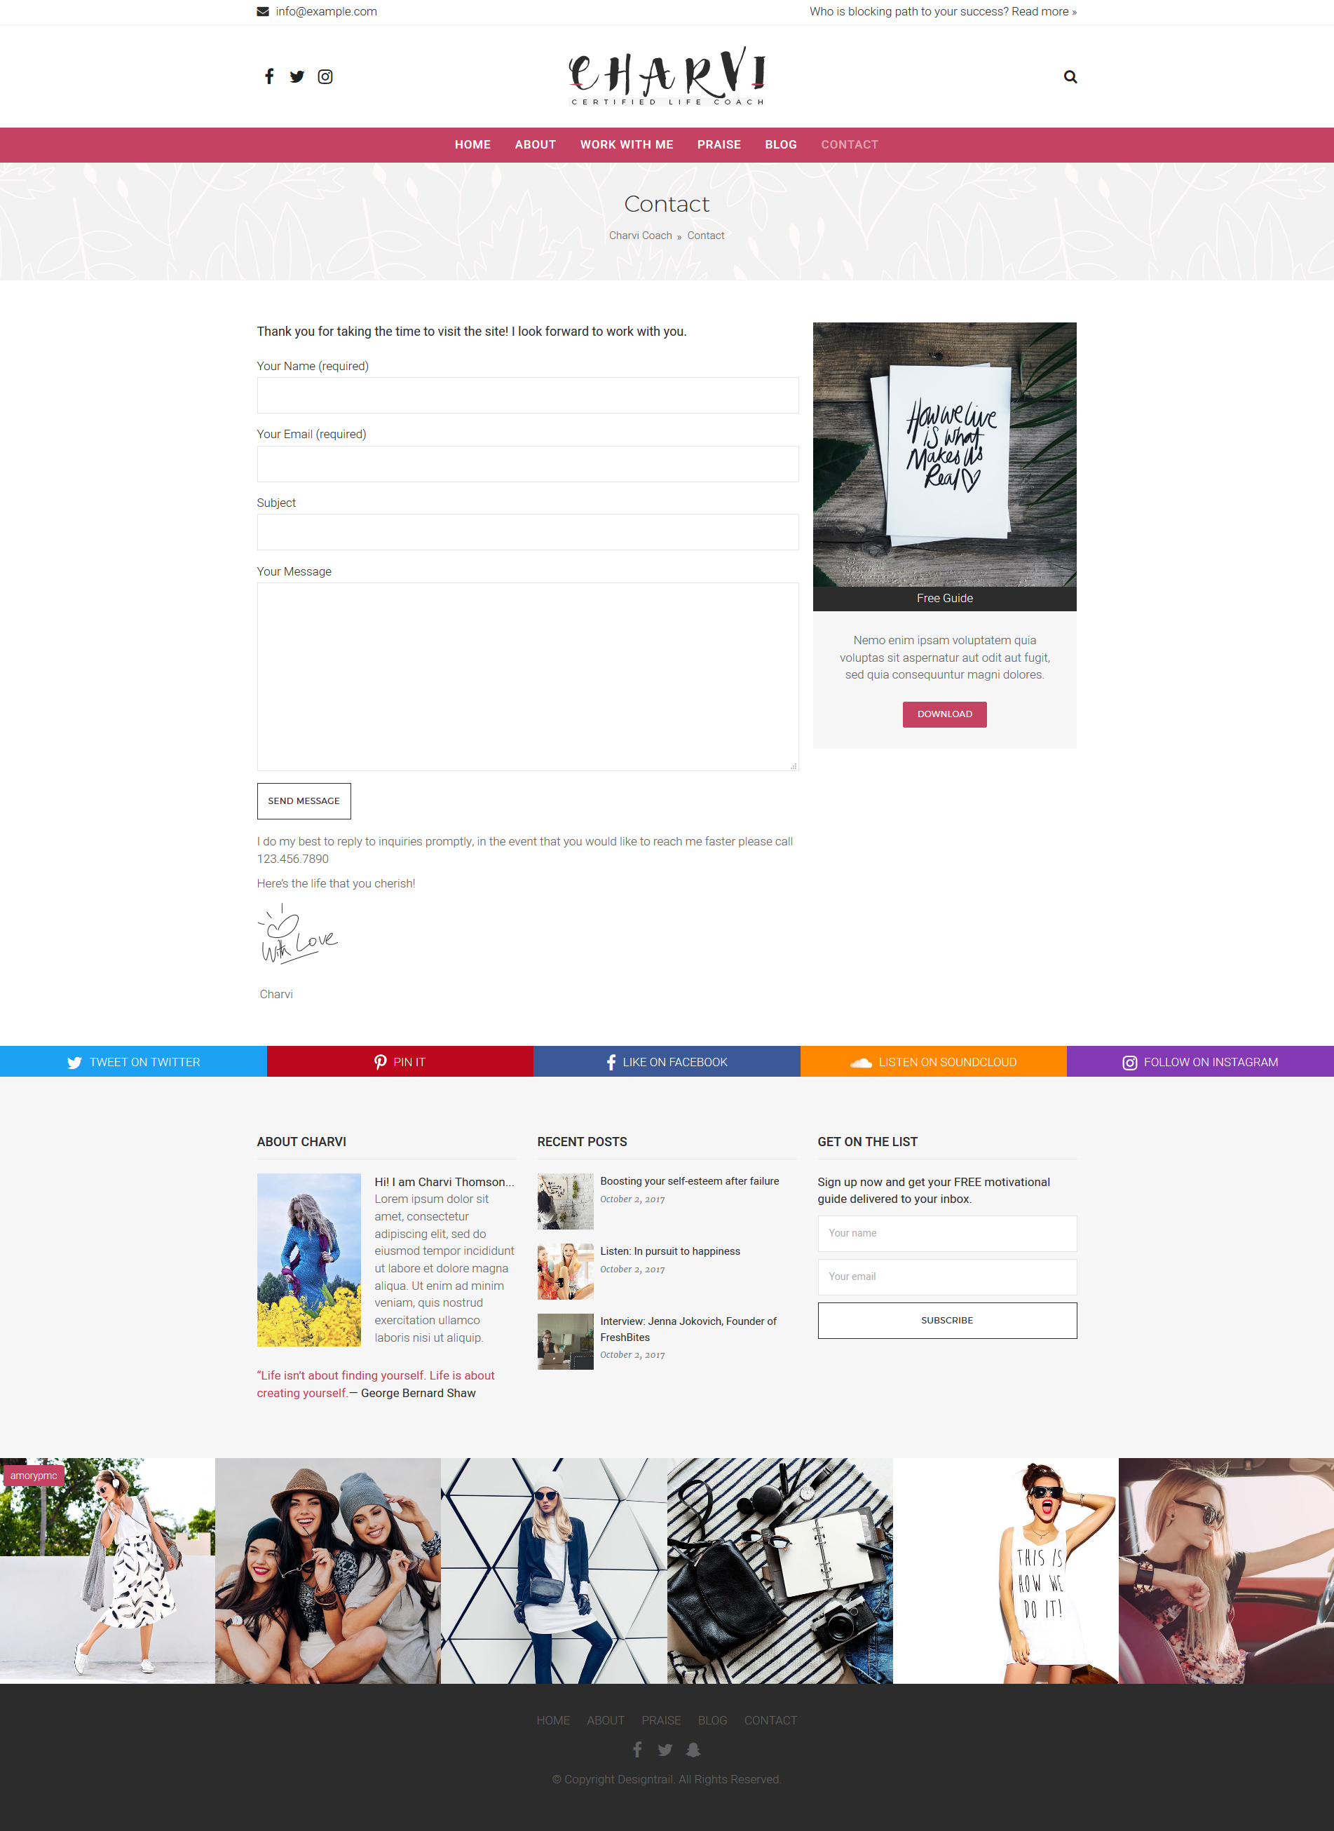
Task: Select the Praise menu item
Action: click(719, 144)
